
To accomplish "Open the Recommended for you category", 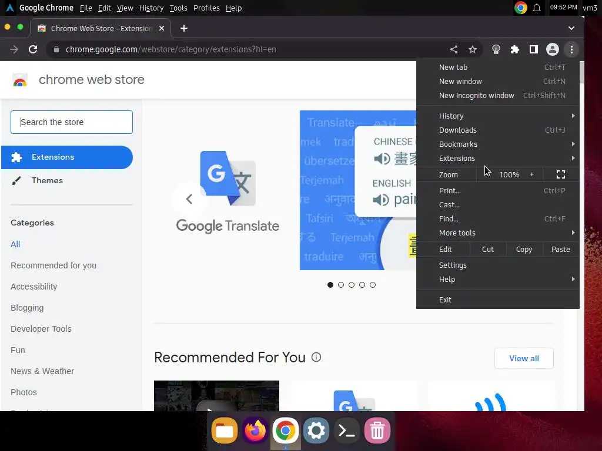I will click(53, 265).
